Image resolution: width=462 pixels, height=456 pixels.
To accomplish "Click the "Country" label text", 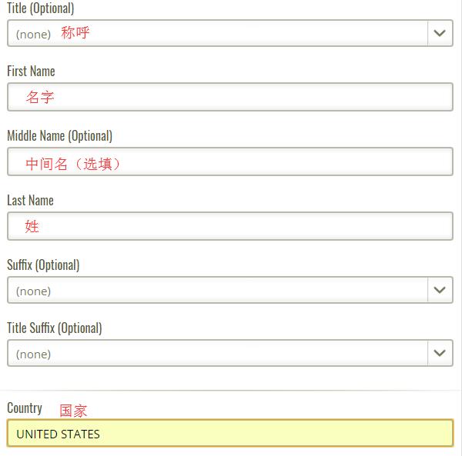I will tap(25, 408).
